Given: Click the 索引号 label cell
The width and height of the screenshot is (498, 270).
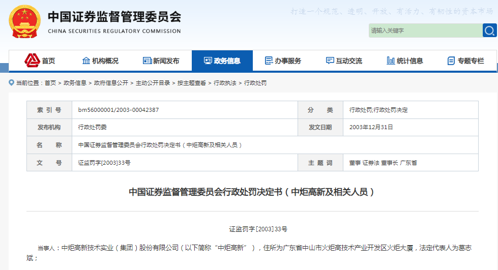Looking at the screenshot, I should click(49, 110).
